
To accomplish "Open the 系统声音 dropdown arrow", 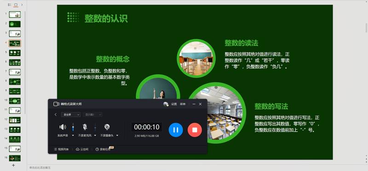I will (x=73, y=135).
